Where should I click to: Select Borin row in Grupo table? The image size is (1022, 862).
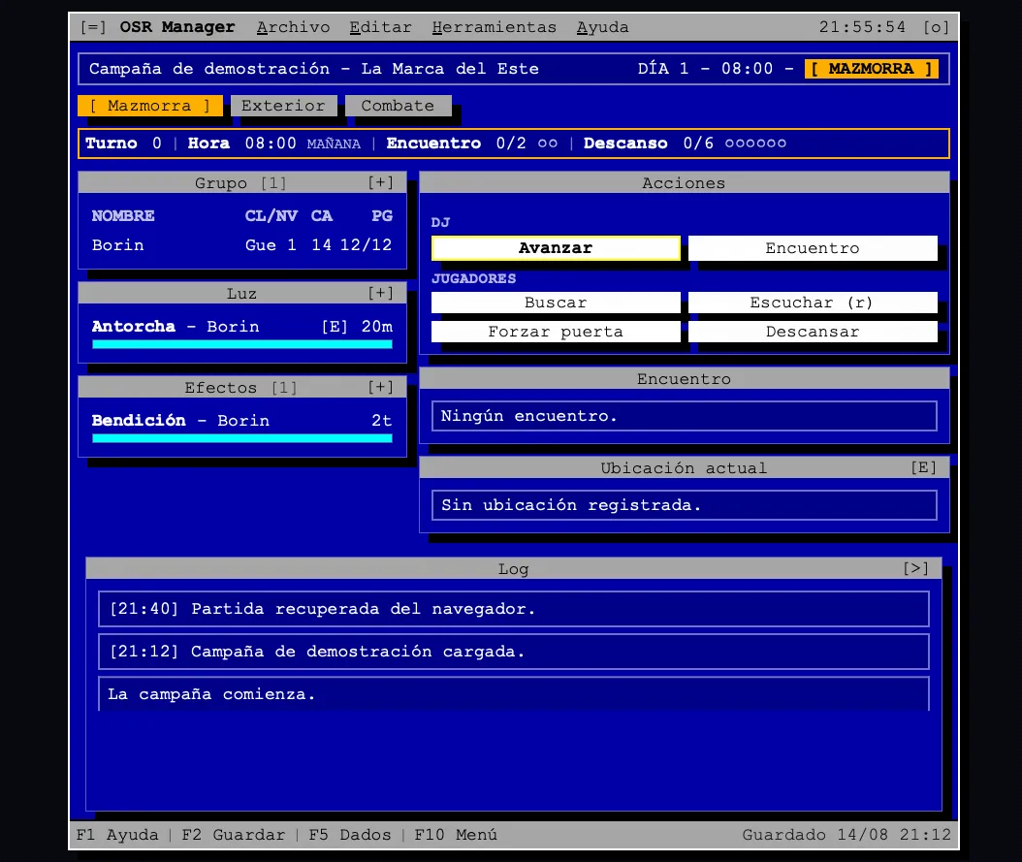(x=242, y=245)
